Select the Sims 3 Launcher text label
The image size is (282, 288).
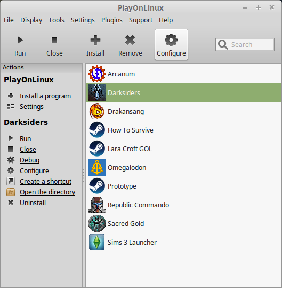pos(132,242)
